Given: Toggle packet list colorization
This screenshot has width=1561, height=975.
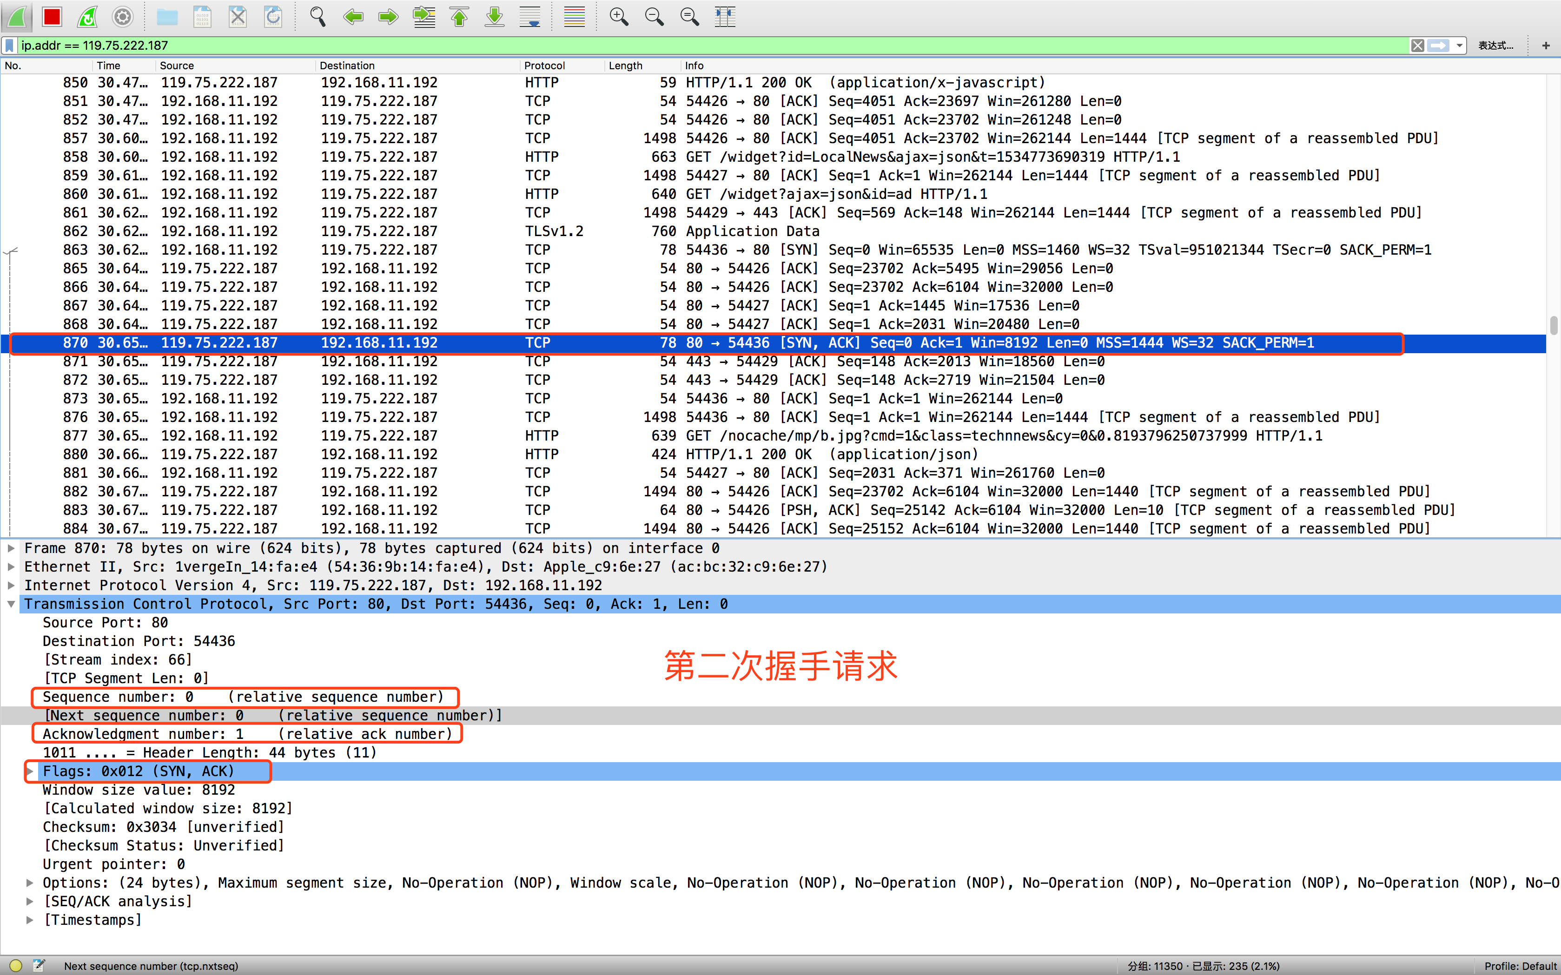Looking at the screenshot, I should pos(574,17).
